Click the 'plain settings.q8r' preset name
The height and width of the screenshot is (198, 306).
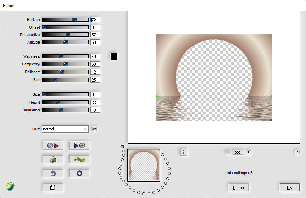click(239, 173)
